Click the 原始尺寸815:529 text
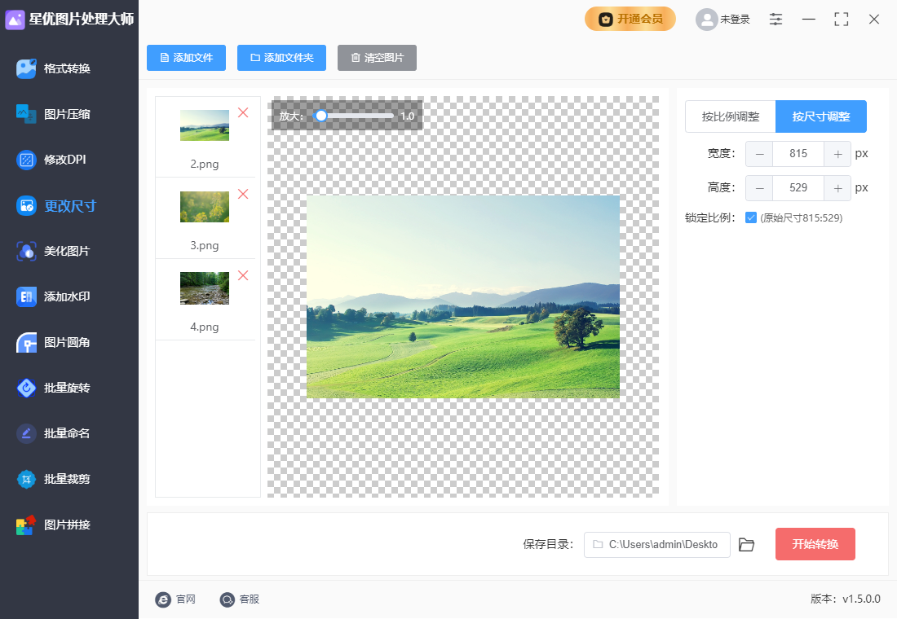This screenshot has height=619, width=897. click(x=802, y=217)
